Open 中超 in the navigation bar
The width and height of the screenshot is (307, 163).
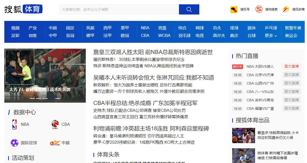click(x=53, y=28)
